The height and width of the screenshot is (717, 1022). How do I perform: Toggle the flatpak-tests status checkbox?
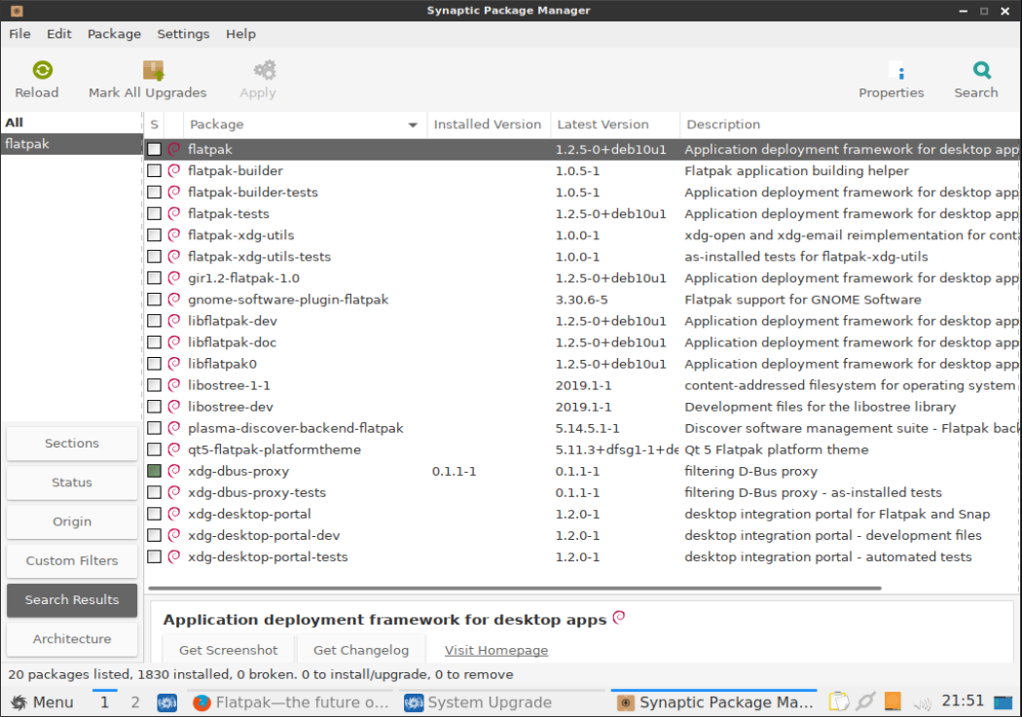click(154, 214)
